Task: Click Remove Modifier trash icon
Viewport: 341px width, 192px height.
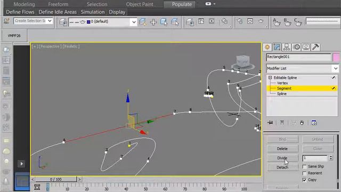Action: (x=302, y=123)
